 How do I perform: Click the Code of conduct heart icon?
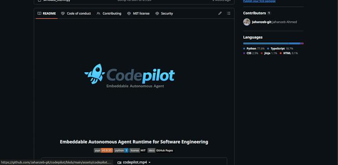click(x=63, y=14)
